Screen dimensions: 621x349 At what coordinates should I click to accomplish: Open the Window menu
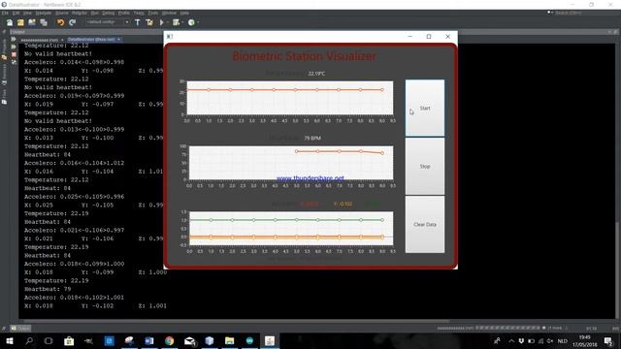tap(169, 13)
